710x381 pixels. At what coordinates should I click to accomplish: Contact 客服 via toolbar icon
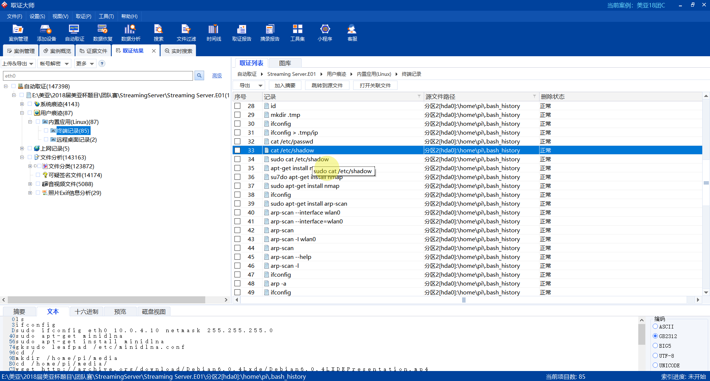tap(352, 33)
